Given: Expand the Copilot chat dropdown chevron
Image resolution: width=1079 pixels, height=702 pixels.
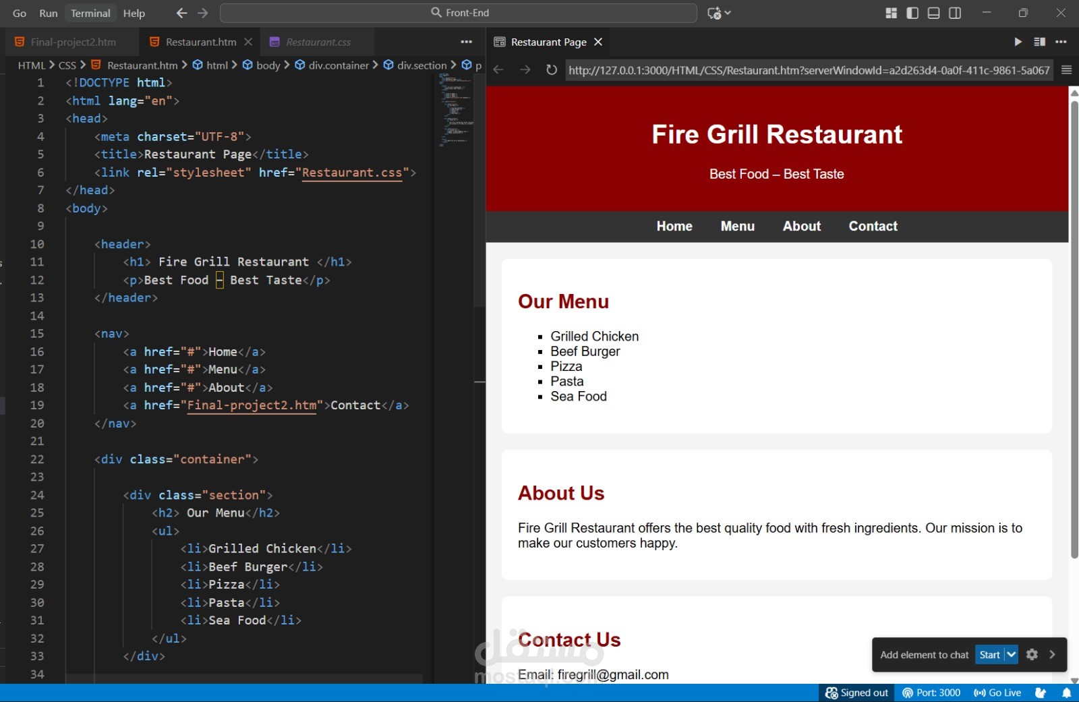Looking at the screenshot, I should point(728,13).
